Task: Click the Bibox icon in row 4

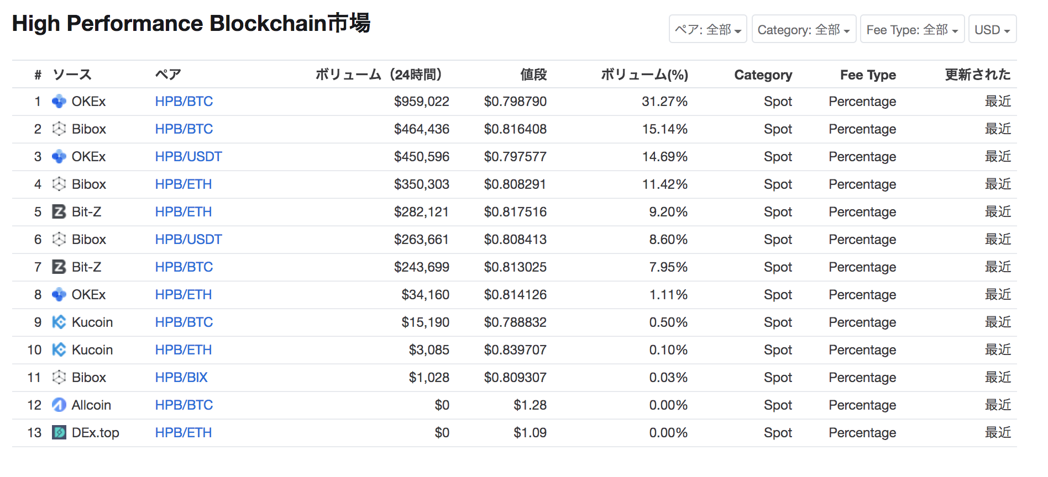Action: [59, 184]
